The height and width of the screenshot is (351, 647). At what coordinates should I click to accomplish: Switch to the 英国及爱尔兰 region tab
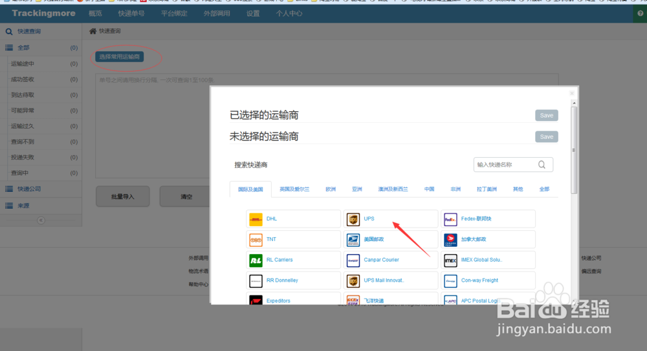click(294, 189)
